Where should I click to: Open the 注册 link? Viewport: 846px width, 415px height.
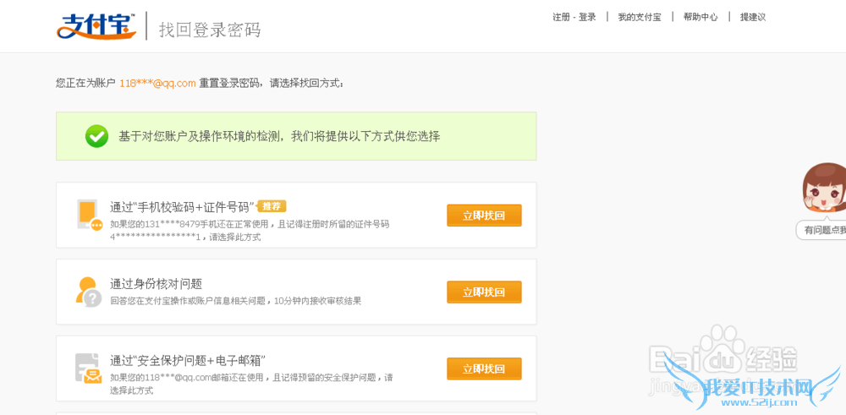point(562,17)
